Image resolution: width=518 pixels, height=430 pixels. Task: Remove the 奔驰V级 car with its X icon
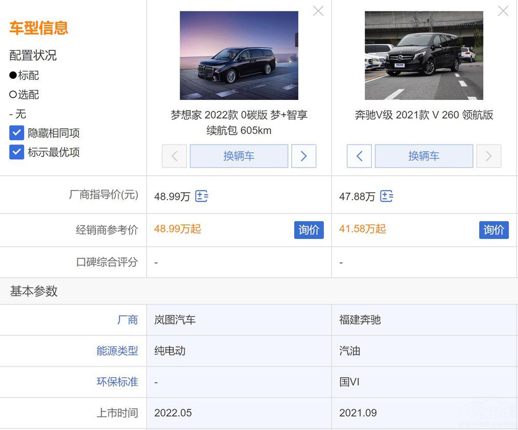503,11
